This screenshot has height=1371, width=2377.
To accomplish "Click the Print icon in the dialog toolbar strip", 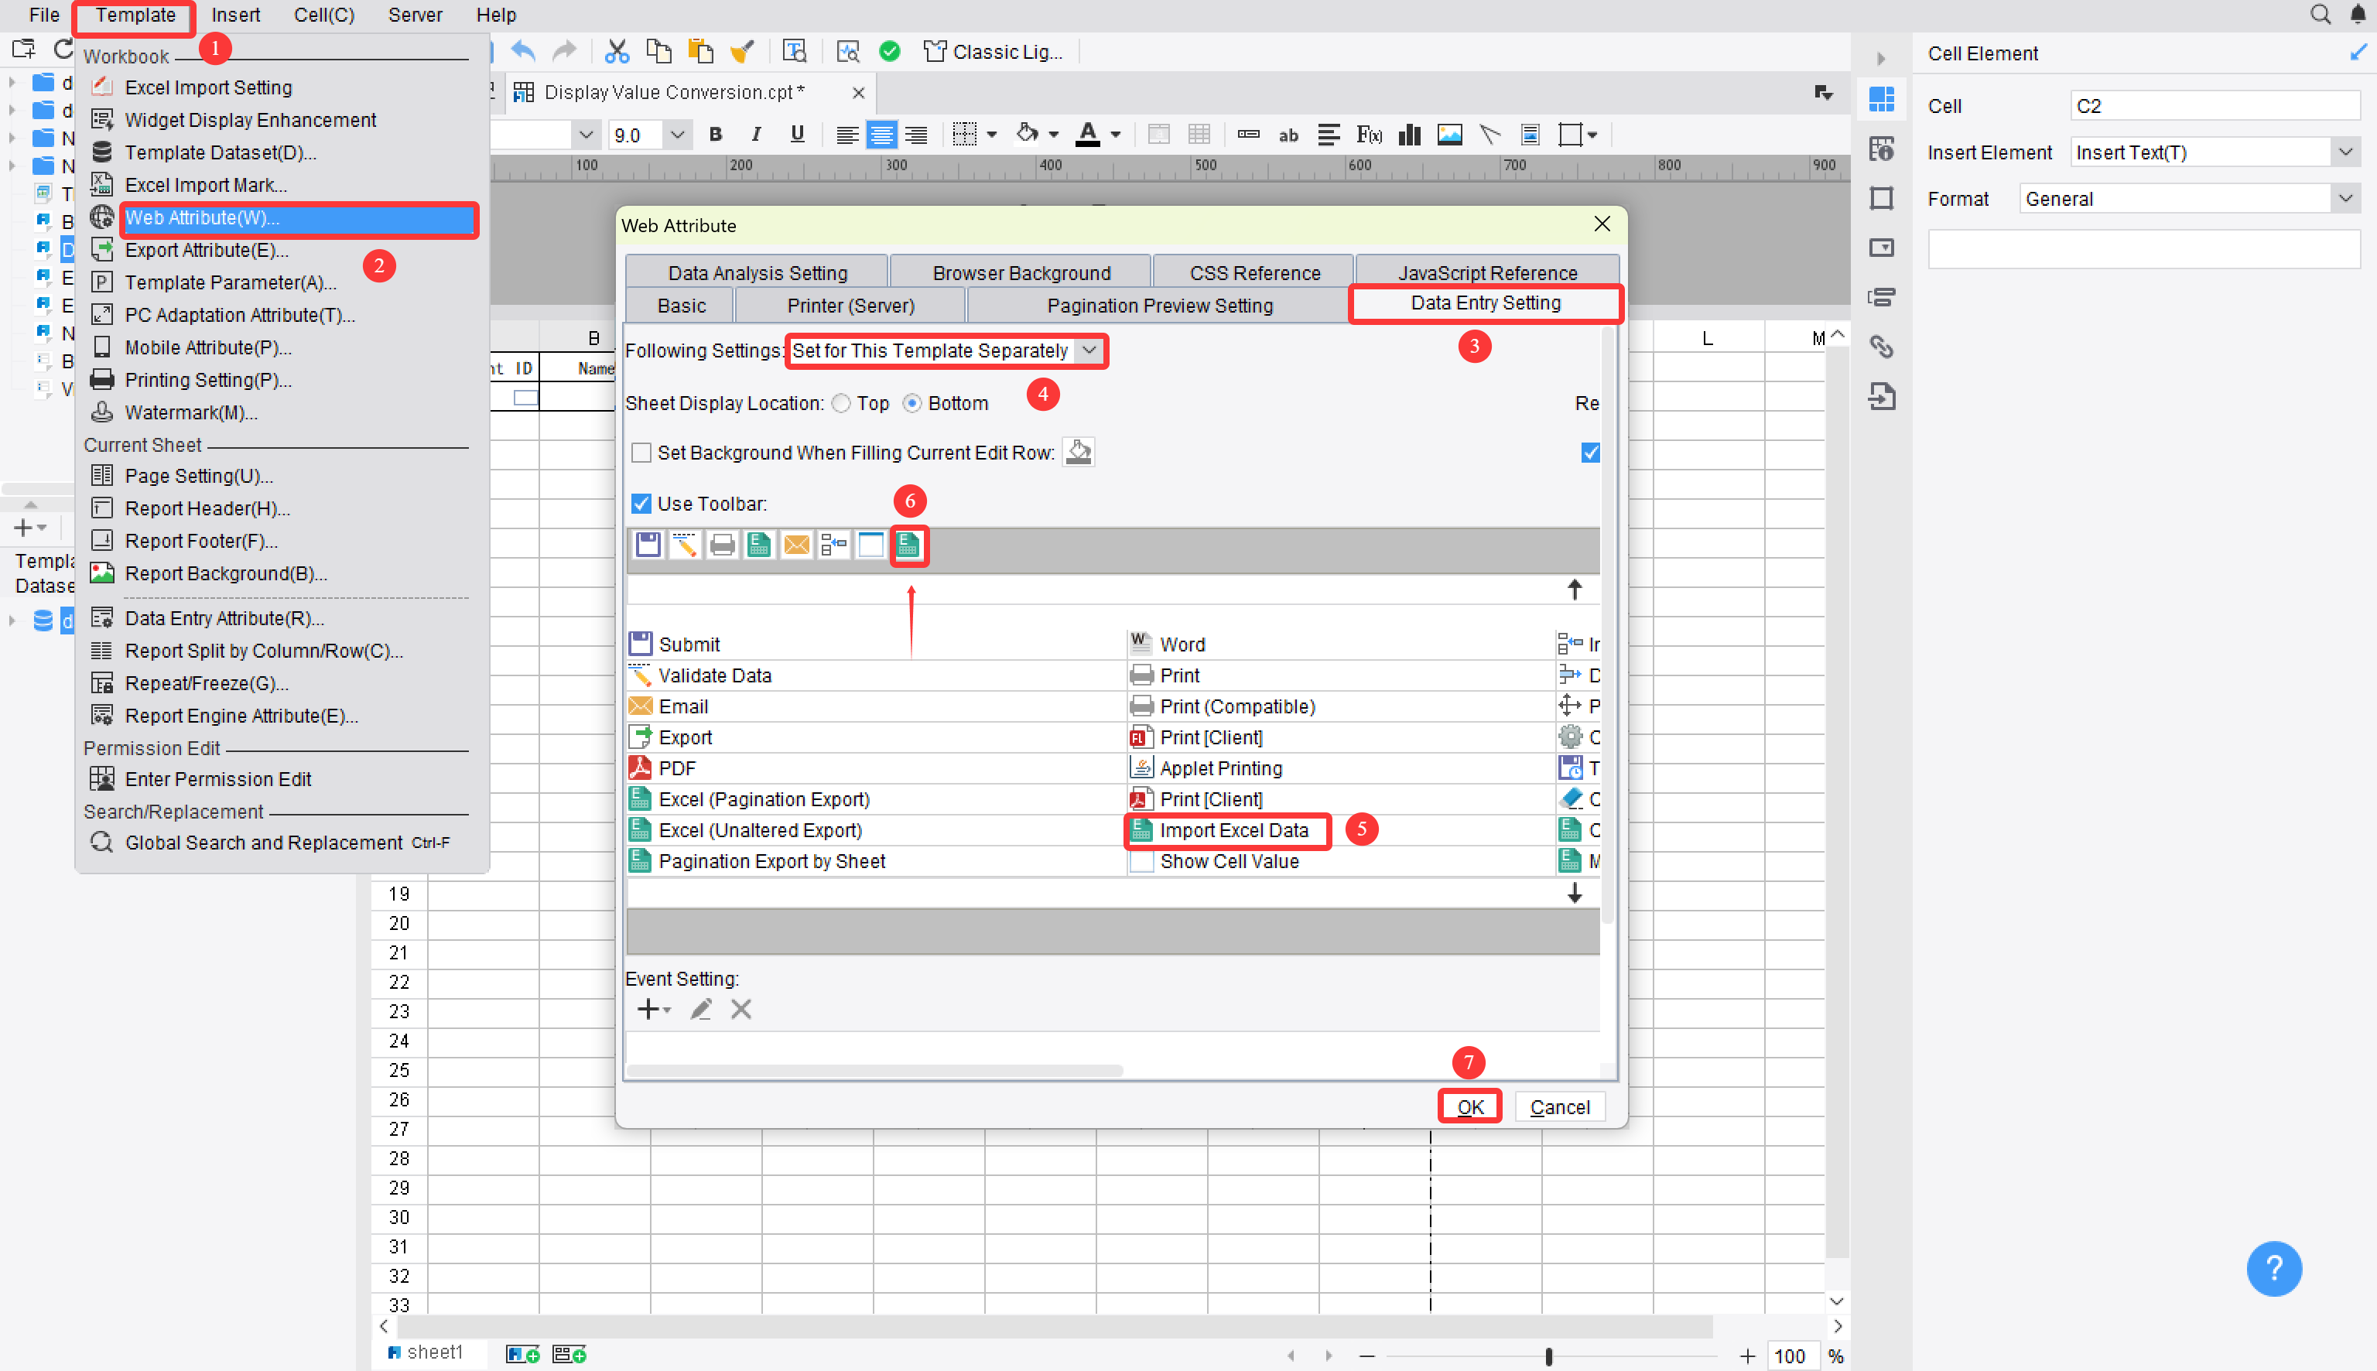I will pos(722,545).
